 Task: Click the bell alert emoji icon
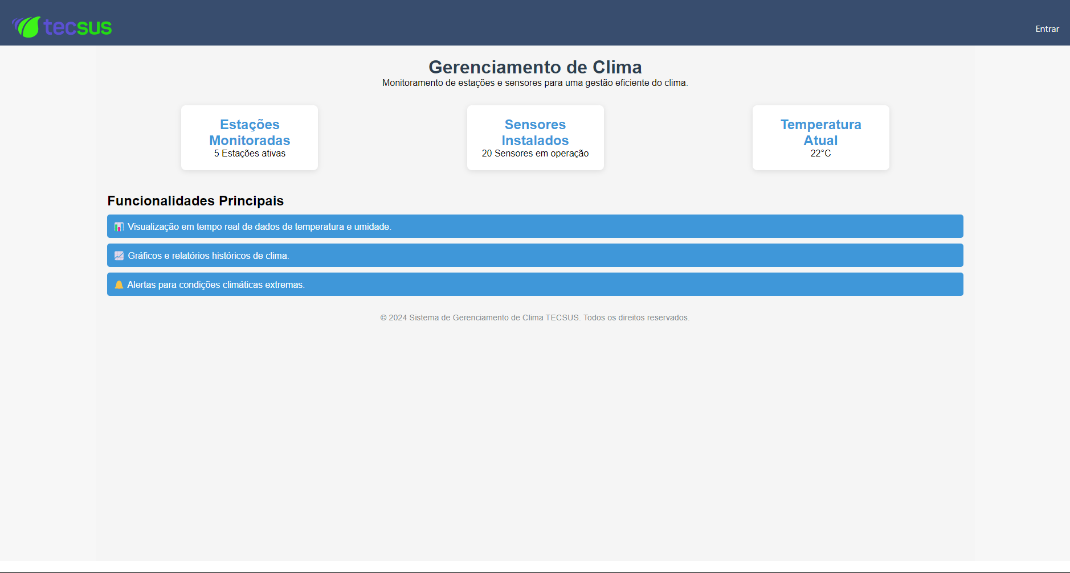[119, 285]
